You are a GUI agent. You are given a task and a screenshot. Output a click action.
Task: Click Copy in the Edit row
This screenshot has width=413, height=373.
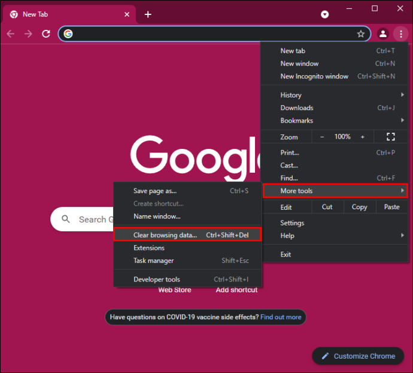point(360,207)
